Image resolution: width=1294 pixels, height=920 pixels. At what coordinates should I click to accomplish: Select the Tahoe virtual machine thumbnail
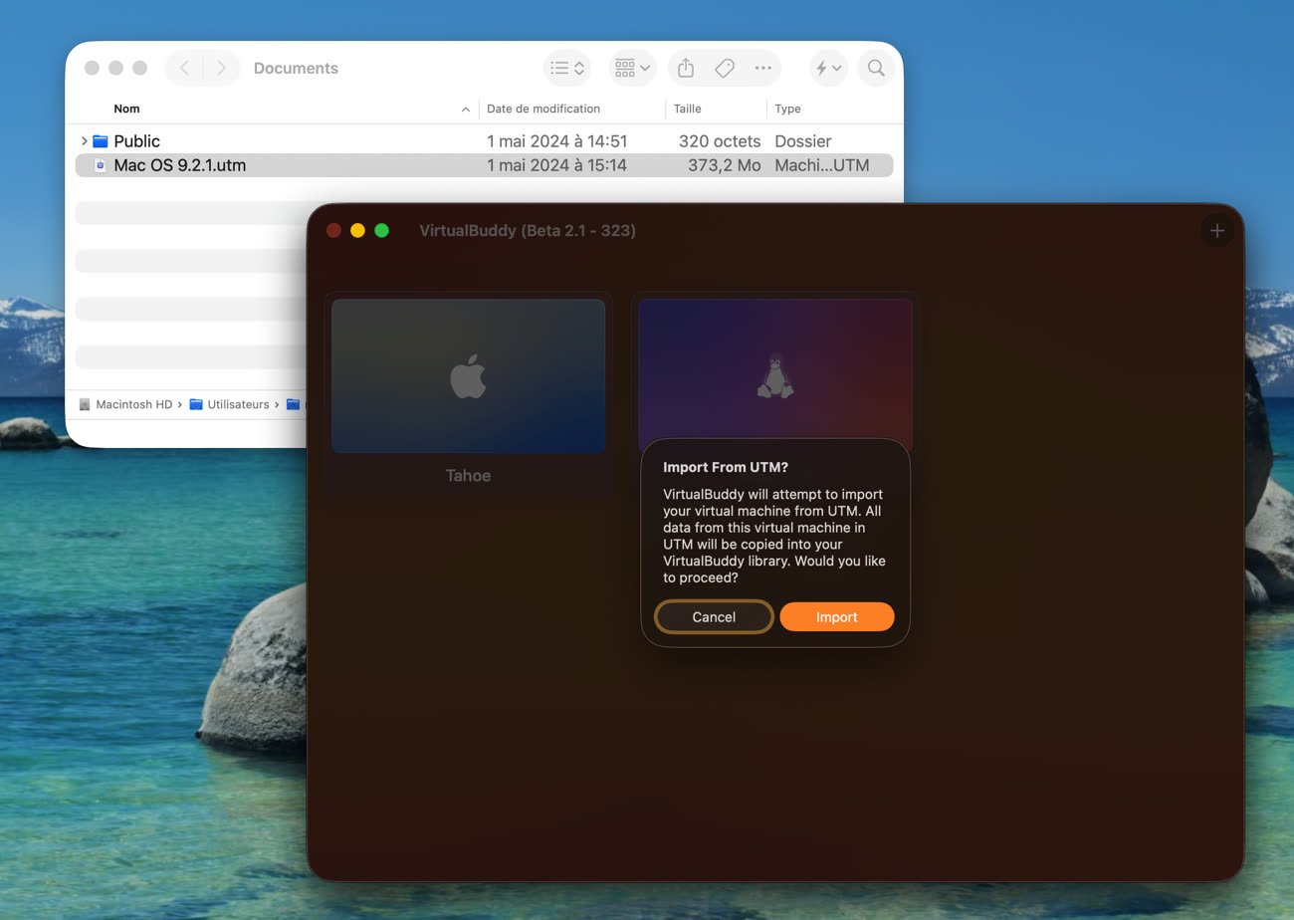468,376
